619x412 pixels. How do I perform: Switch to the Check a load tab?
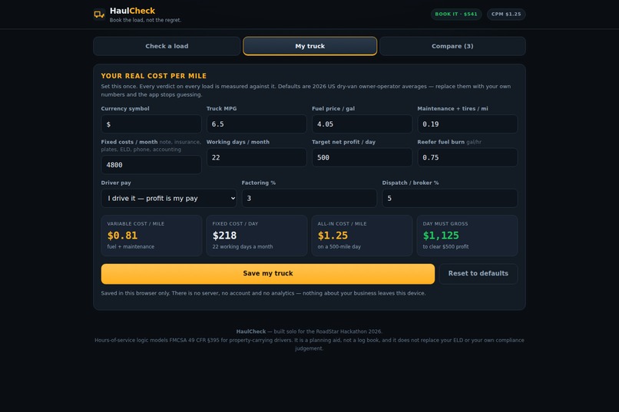(x=167, y=46)
